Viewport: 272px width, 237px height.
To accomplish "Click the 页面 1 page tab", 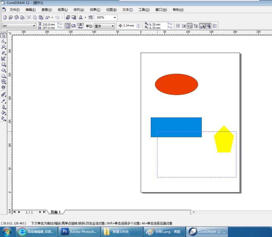I will coord(55,212).
